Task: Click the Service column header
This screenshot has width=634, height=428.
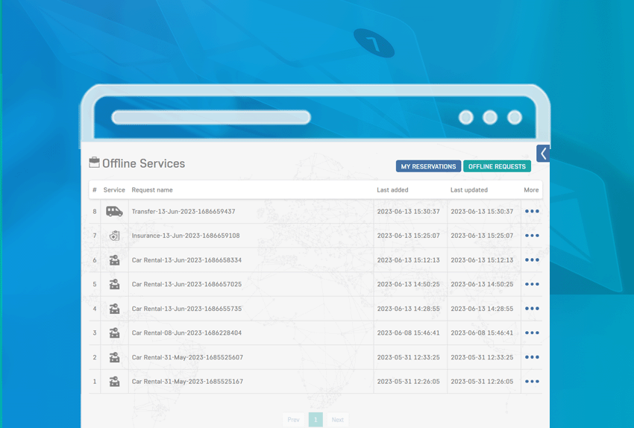Action: [114, 190]
